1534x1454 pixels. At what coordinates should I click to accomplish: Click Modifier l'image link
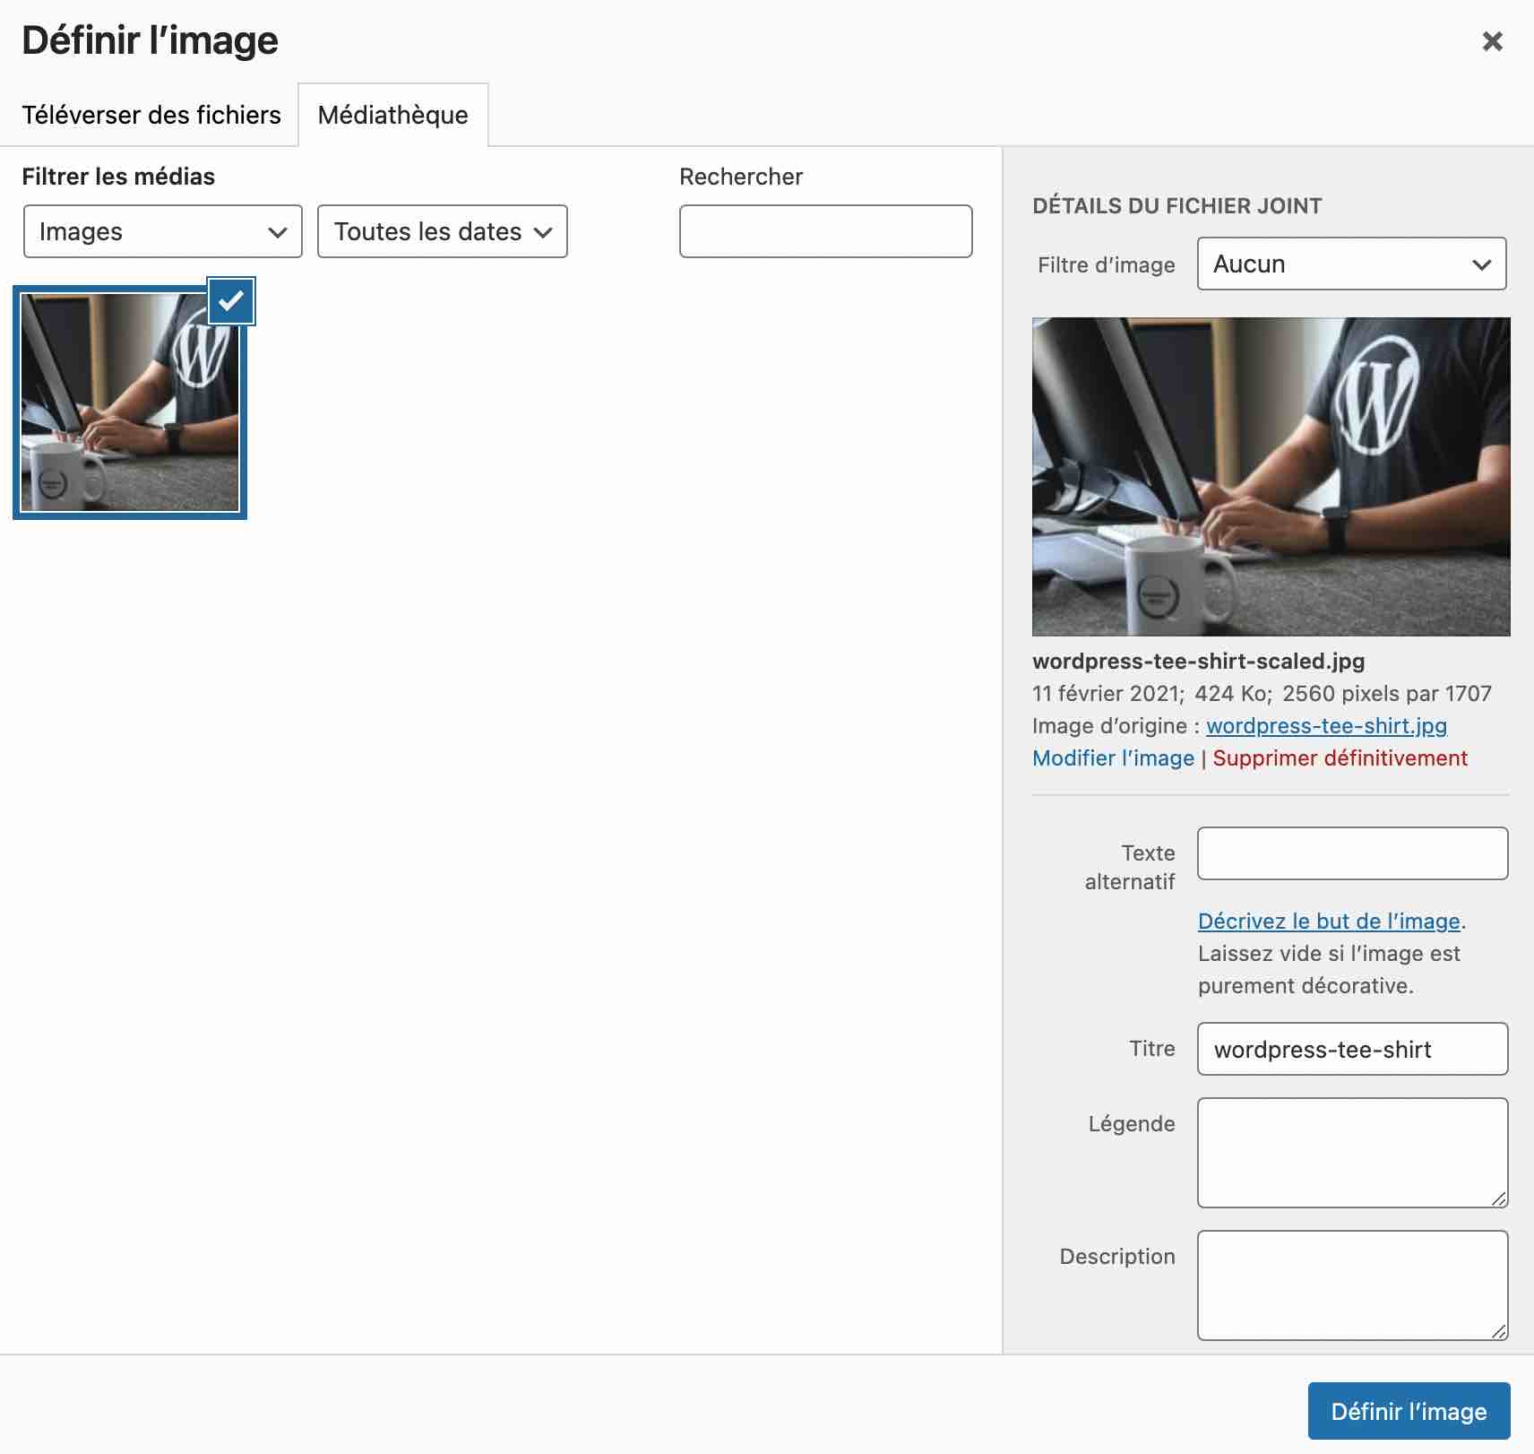click(x=1113, y=757)
